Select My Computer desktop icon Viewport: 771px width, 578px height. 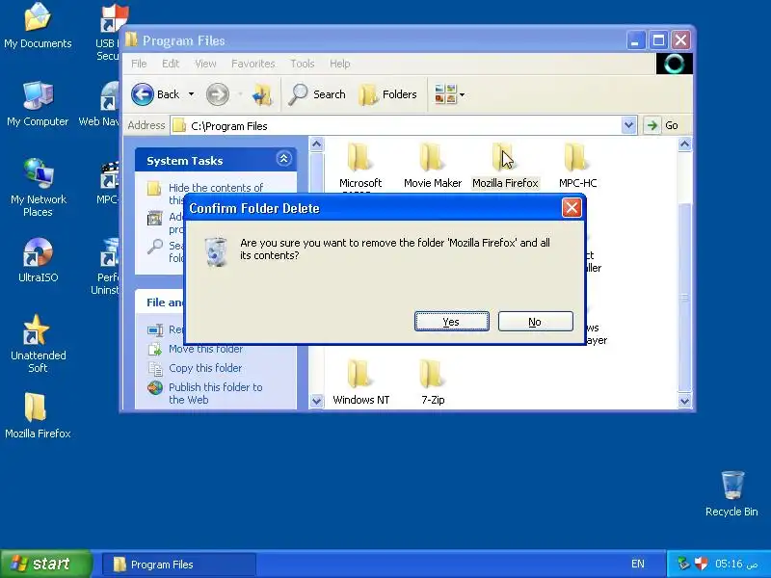(38, 104)
